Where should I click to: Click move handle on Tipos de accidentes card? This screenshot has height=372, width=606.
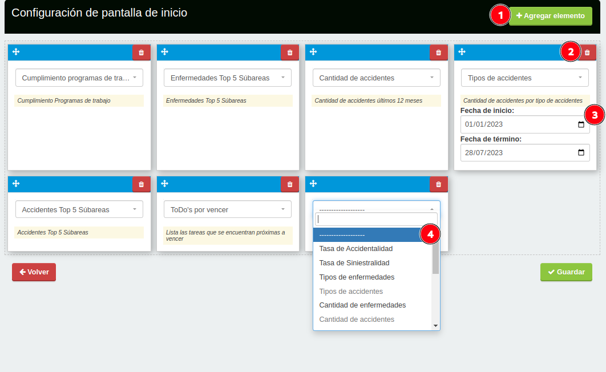click(462, 52)
